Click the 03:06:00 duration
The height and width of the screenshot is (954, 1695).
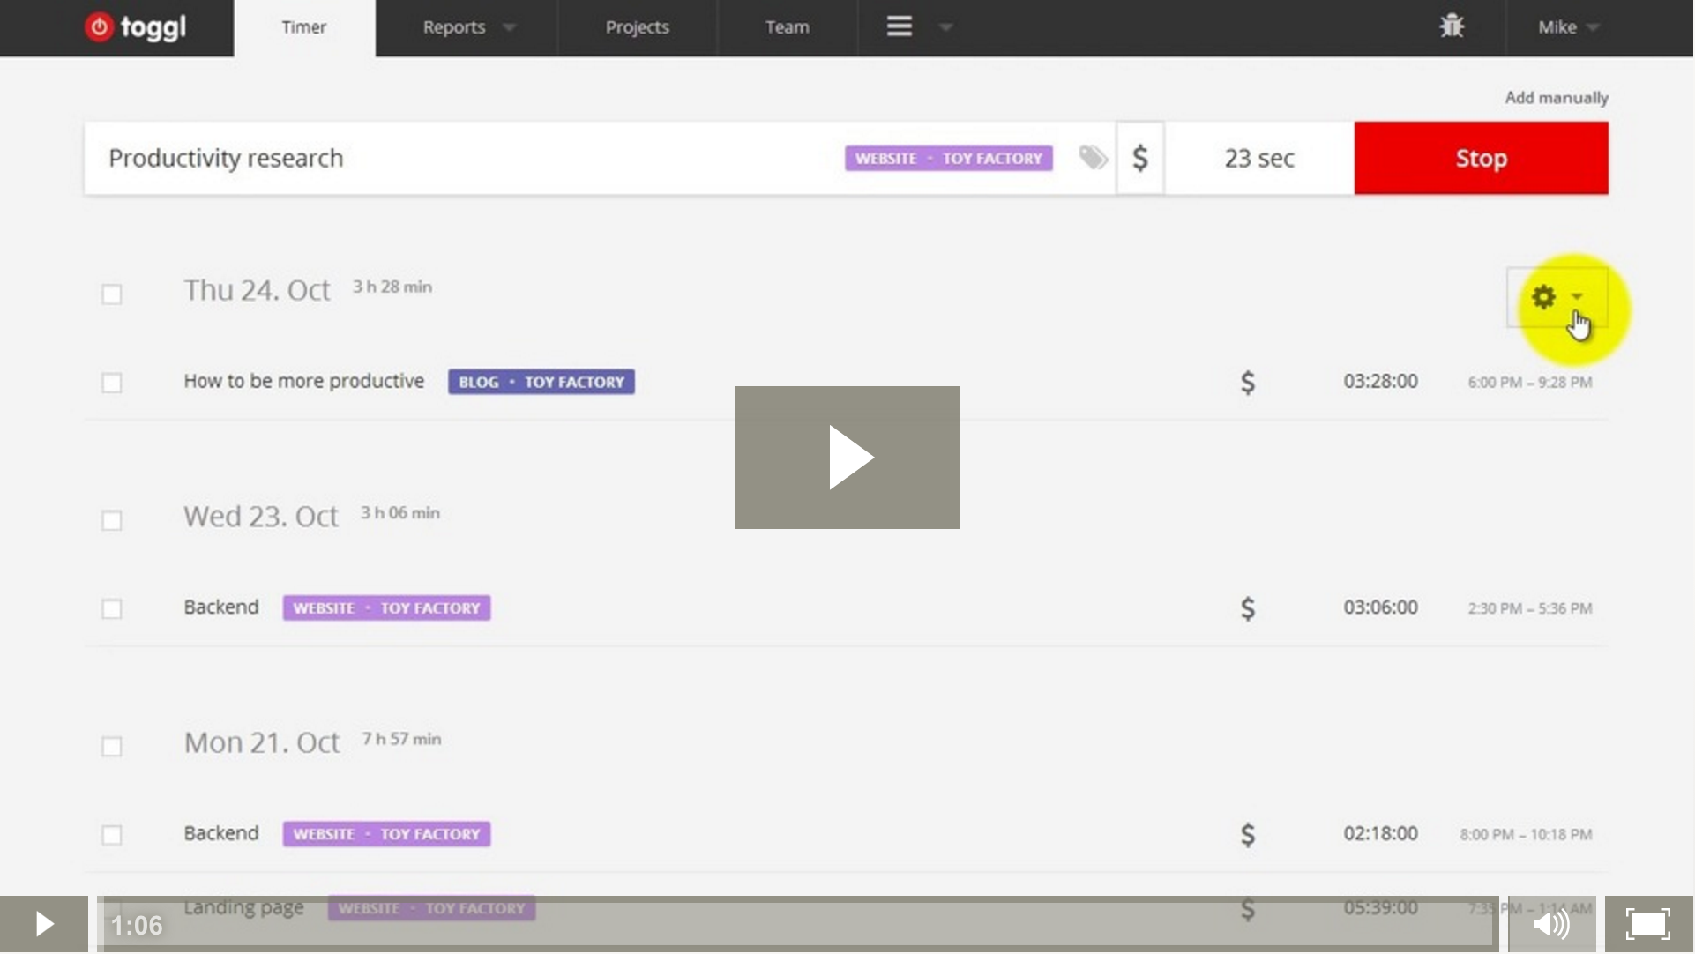1381,607
